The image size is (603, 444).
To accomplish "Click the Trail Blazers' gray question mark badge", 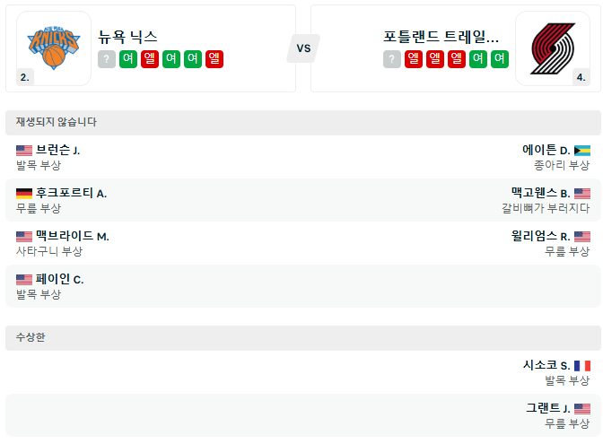I will coord(392,59).
